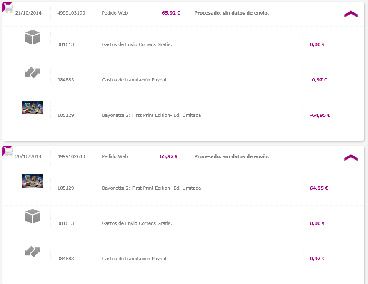Click Bayonetta 2 product name priced 64,95 €

(x=151, y=188)
